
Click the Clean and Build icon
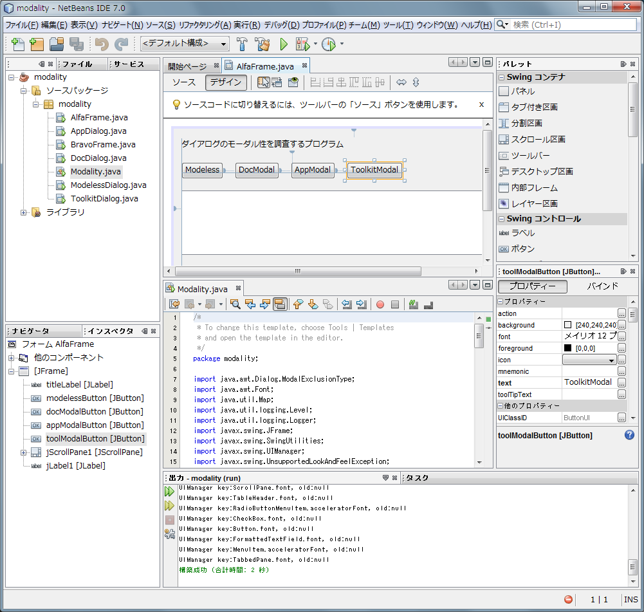coord(262,44)
